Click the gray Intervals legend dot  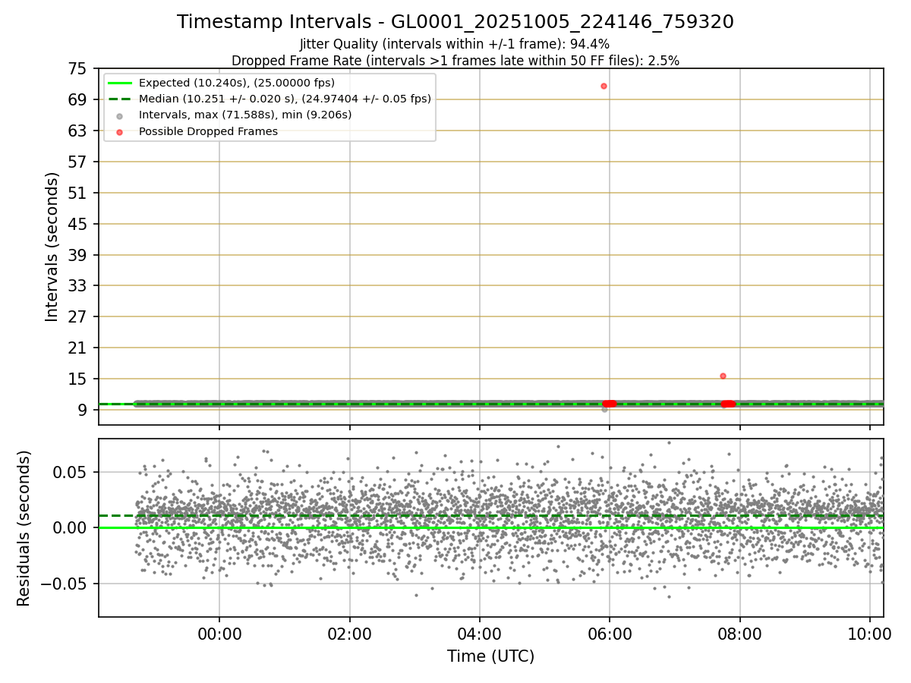(x=120, y=115)
